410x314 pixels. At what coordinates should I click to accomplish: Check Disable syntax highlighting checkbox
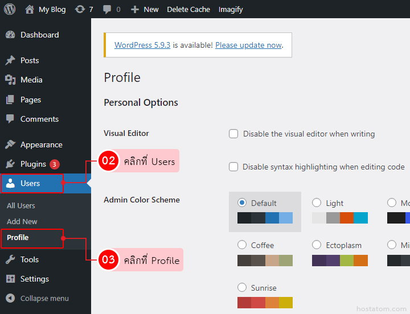[233, 167]
